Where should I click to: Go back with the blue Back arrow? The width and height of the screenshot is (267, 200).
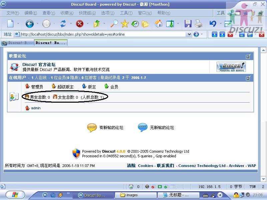pyautogui.click(x=30, y=24)
